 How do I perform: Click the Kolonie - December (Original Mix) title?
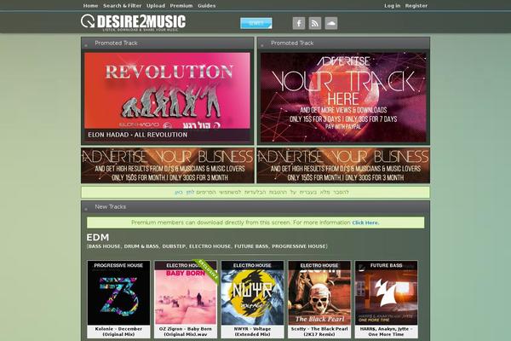pyautogui.click(x=118, y=332)
